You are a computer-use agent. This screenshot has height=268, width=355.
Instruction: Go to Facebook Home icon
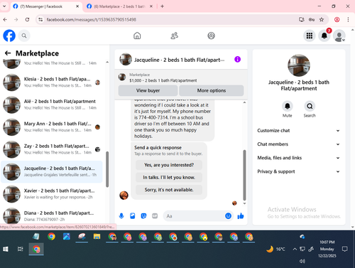click(137, 36)
